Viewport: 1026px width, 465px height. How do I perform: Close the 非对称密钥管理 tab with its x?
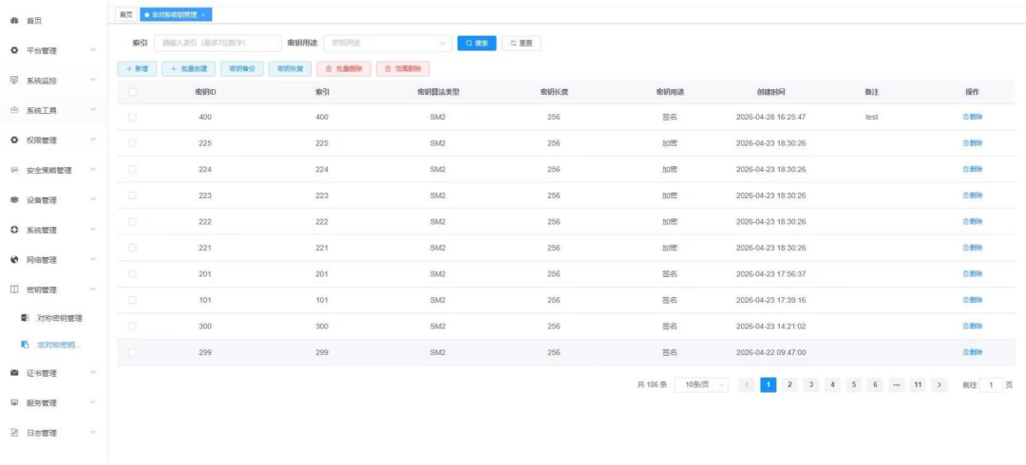pyautogui.click(x=203, y=14)
